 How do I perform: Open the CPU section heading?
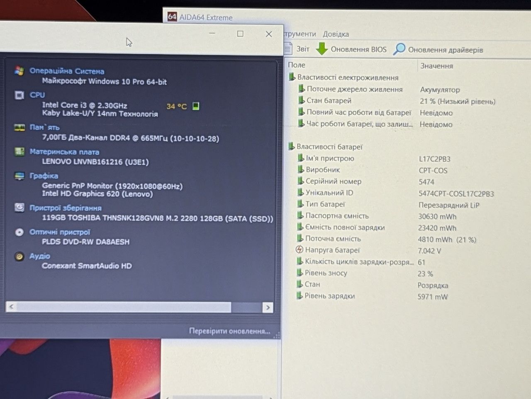(x=37, y=95)
